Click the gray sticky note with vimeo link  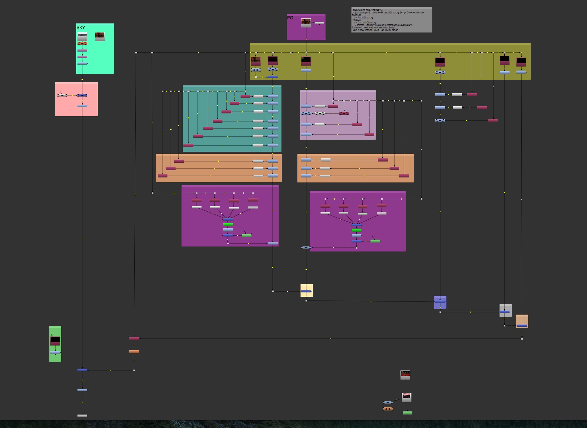[x=391, y=20]
